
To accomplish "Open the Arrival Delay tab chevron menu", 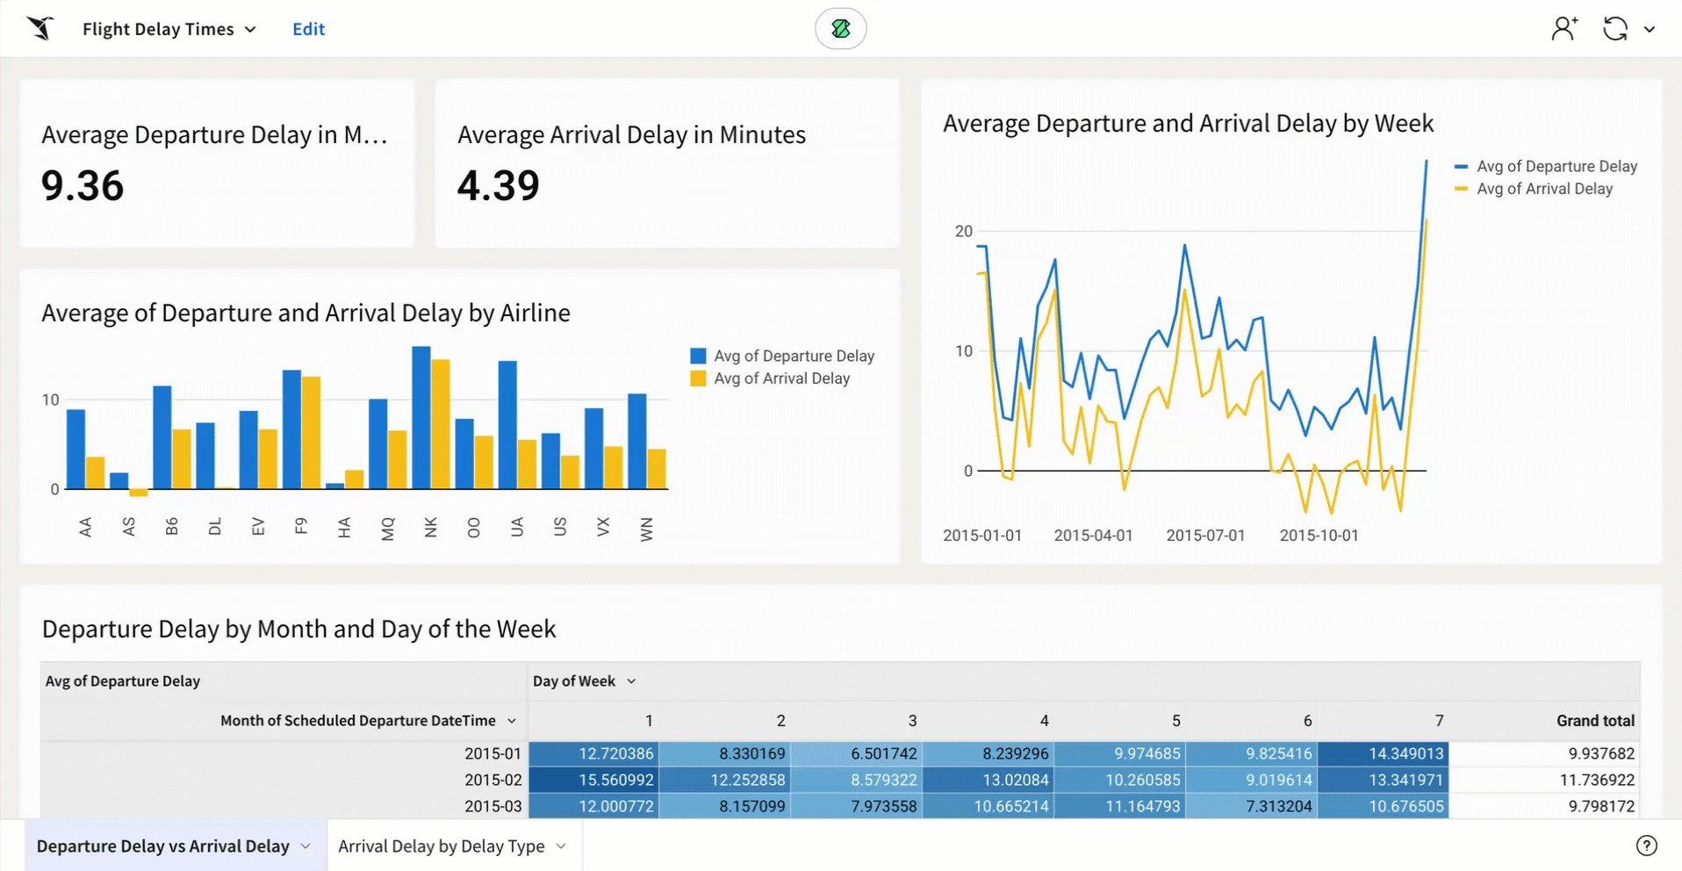I will coord(561,846).
